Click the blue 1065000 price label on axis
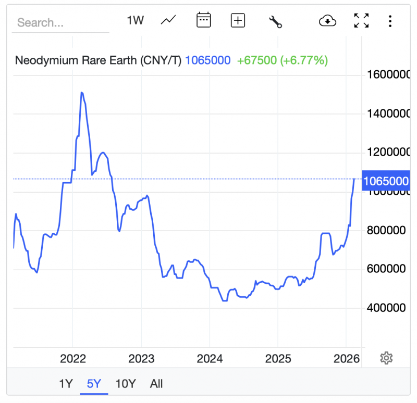417x403 pixels. [385, 181]
